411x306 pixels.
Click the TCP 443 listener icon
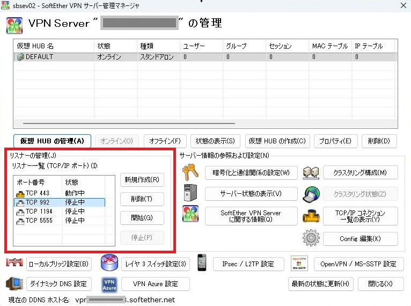[20, 193]
